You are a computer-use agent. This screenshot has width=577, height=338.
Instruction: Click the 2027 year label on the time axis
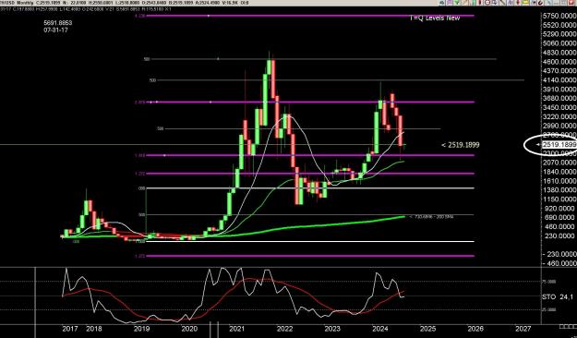click(523, 329)
